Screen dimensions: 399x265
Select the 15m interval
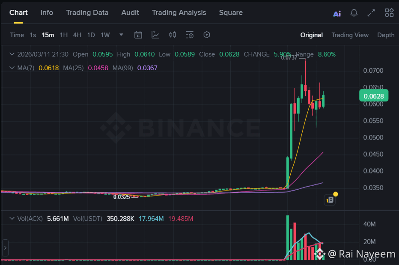pos(48,35)
